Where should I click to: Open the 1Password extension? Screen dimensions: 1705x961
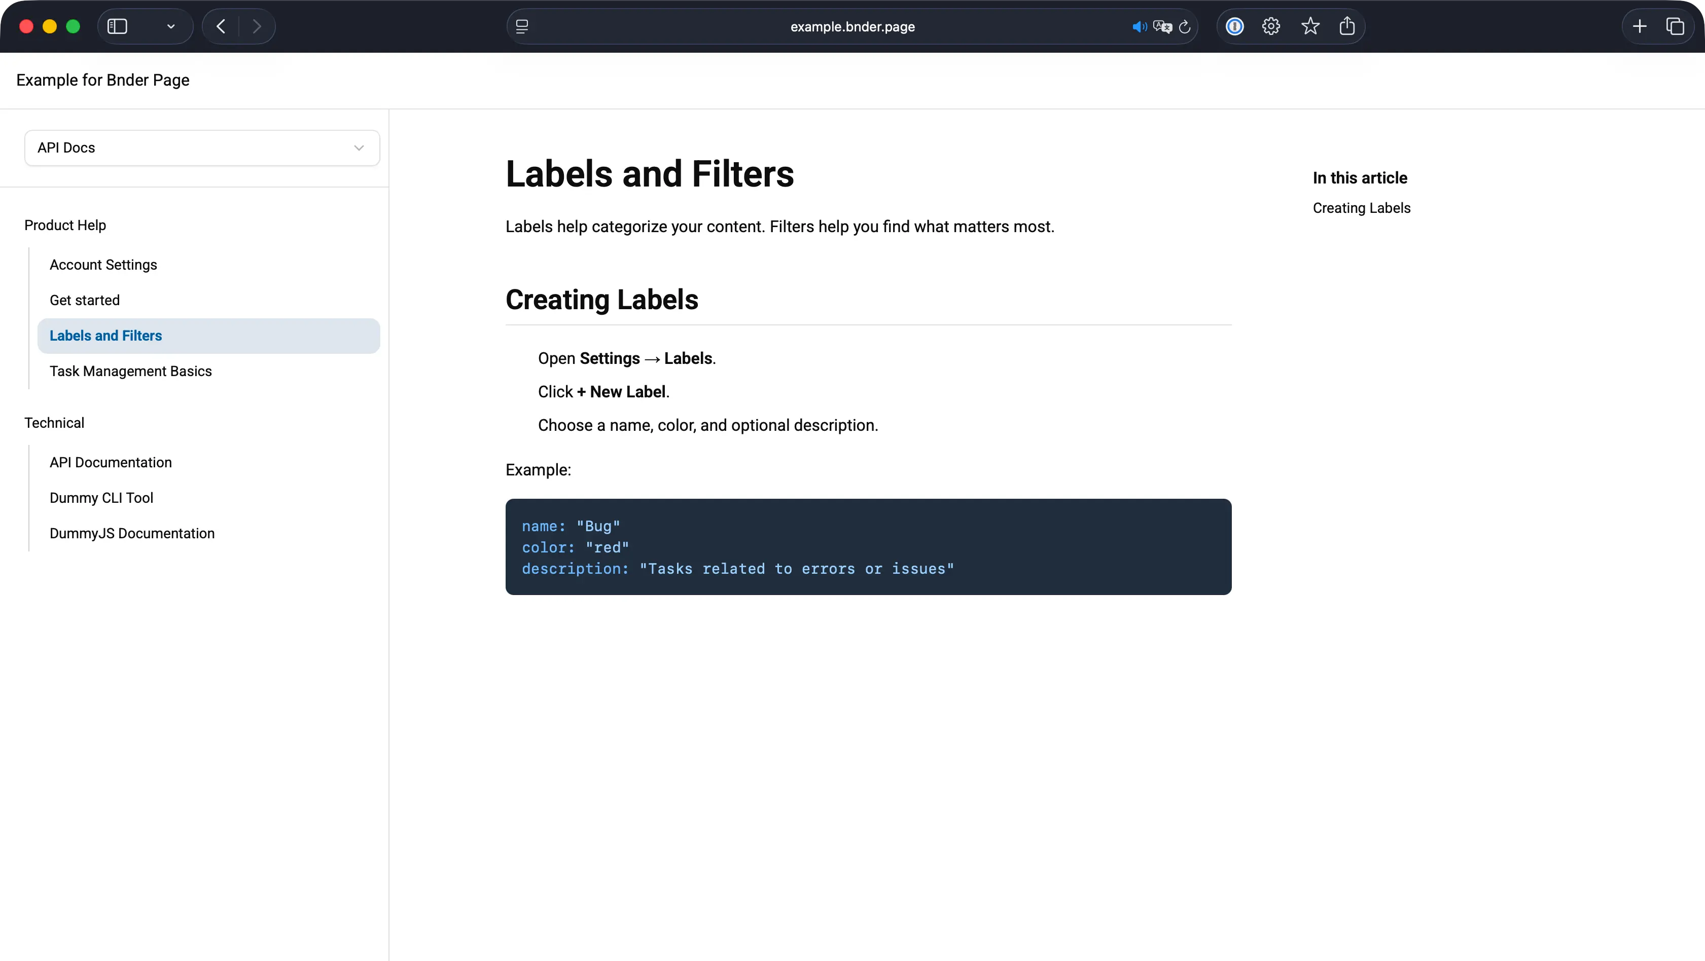pos(1234,26)
